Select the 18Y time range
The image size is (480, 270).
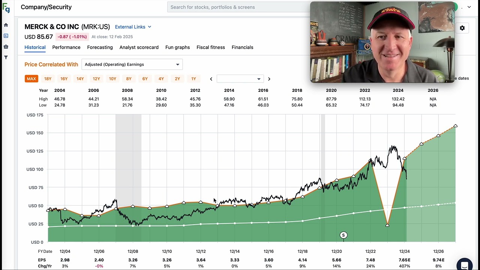[48, 79]
